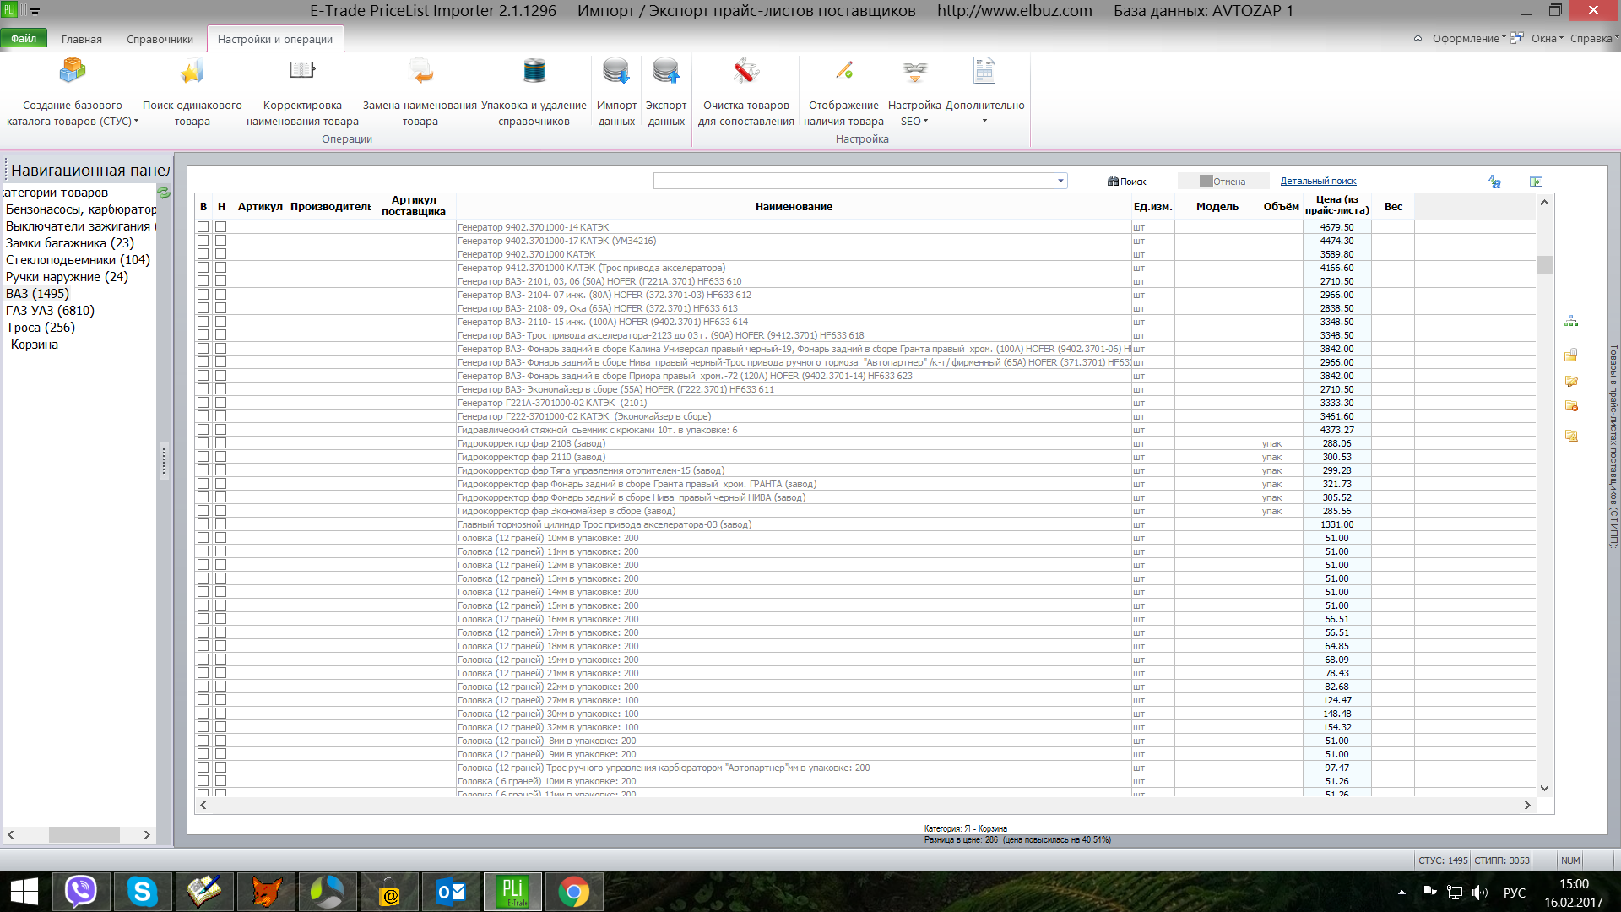Click the grid horizontal scroll right arrow
1621x912 pixels.
[x=1527, y=806]
